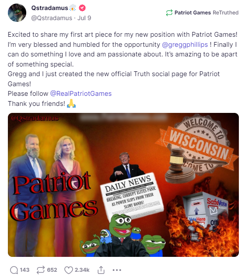This screenshot has width=245, height=277.
Task: Open replies via comment bubble icon
Action: click(x=14, y=270)
